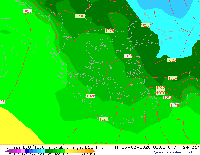
Task: Pick the bright magenta swatch in the legend
Action: click(x=19, y=151)
